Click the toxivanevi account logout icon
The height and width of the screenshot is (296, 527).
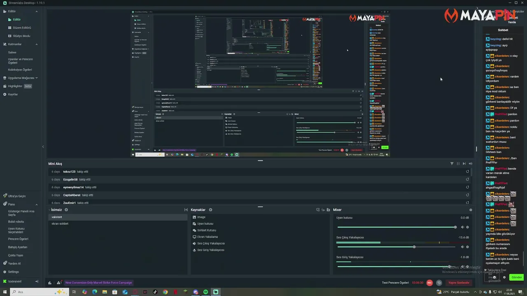[x=36, y=281]
